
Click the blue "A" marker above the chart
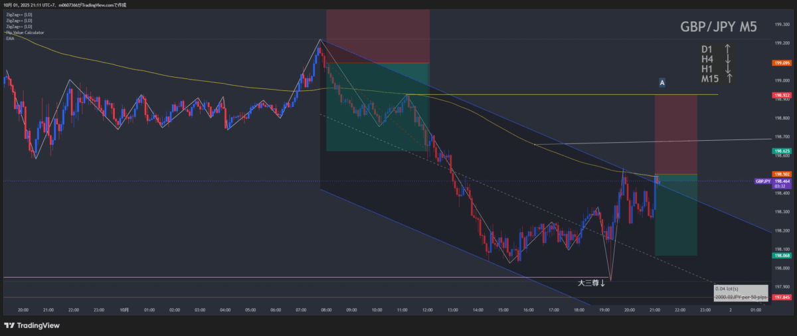coord(662,82)
